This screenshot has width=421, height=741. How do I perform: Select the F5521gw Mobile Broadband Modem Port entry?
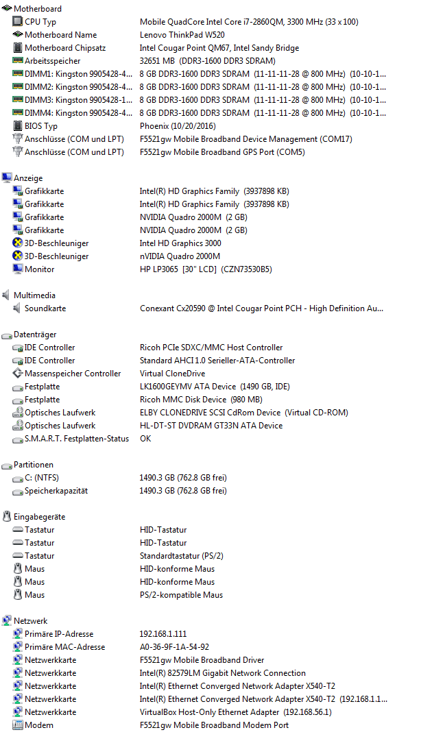pos(214,725)
